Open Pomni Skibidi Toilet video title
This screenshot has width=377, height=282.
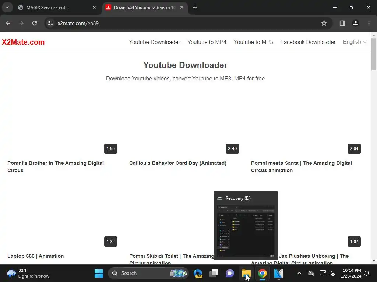172,259
